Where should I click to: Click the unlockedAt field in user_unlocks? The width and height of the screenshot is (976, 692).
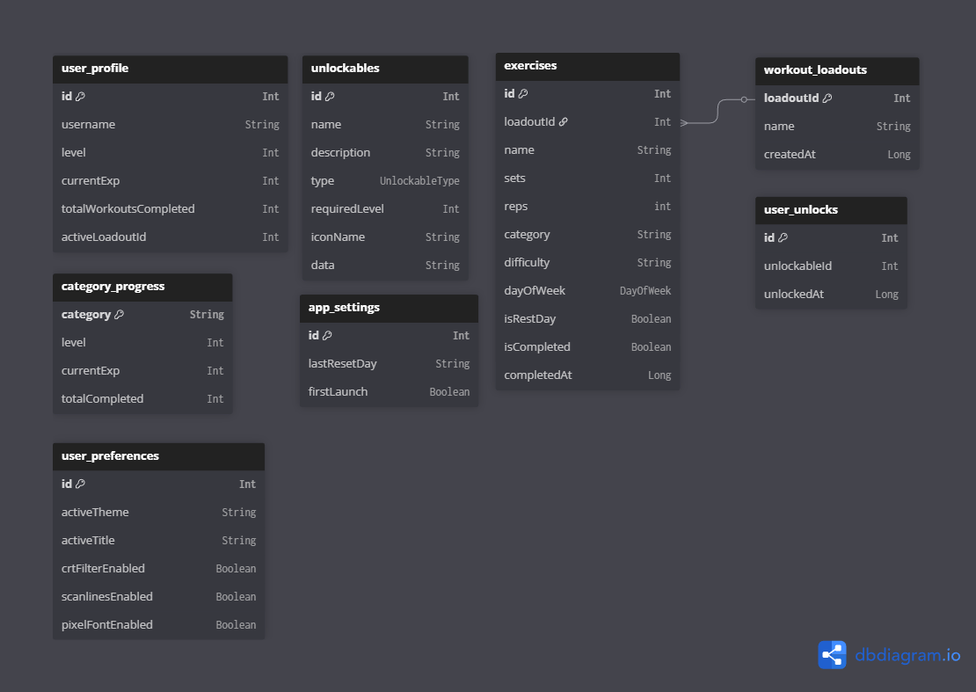click(x=830, y=295)
